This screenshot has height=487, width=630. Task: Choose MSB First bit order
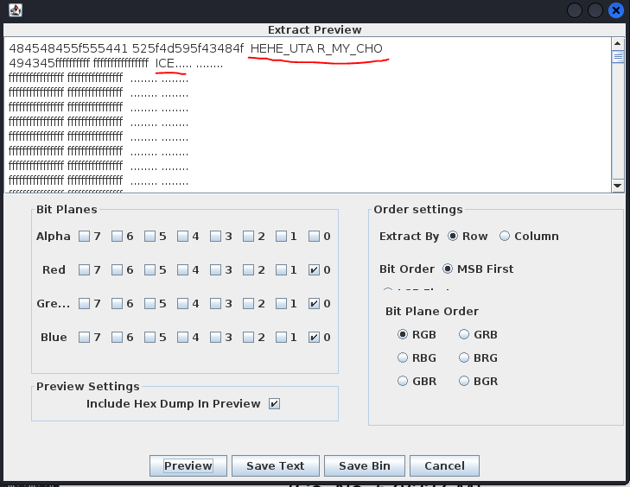click(x=449, y=269)
